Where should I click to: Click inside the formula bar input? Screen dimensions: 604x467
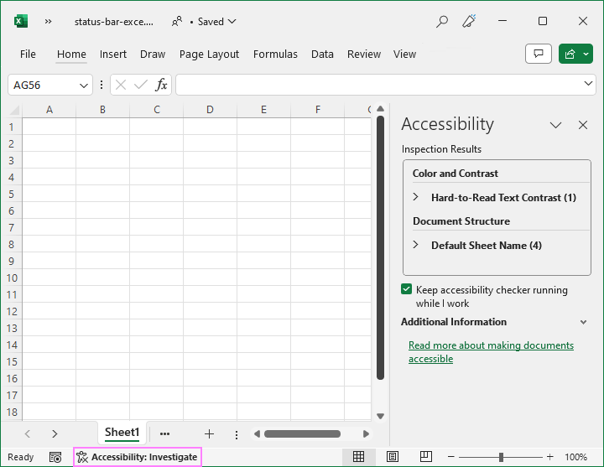(377, 85)
